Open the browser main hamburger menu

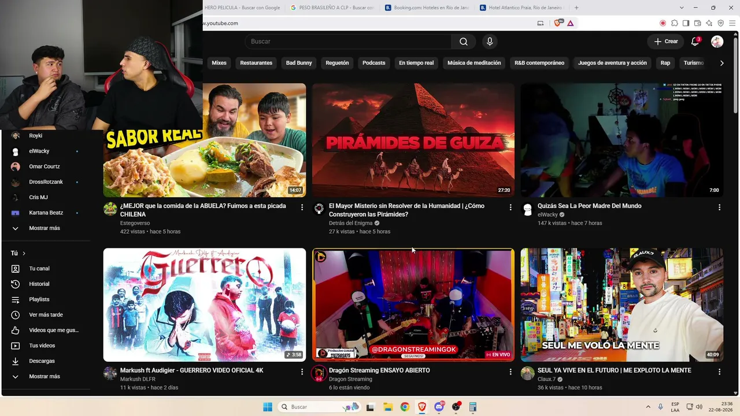click(x=732, y=23)
